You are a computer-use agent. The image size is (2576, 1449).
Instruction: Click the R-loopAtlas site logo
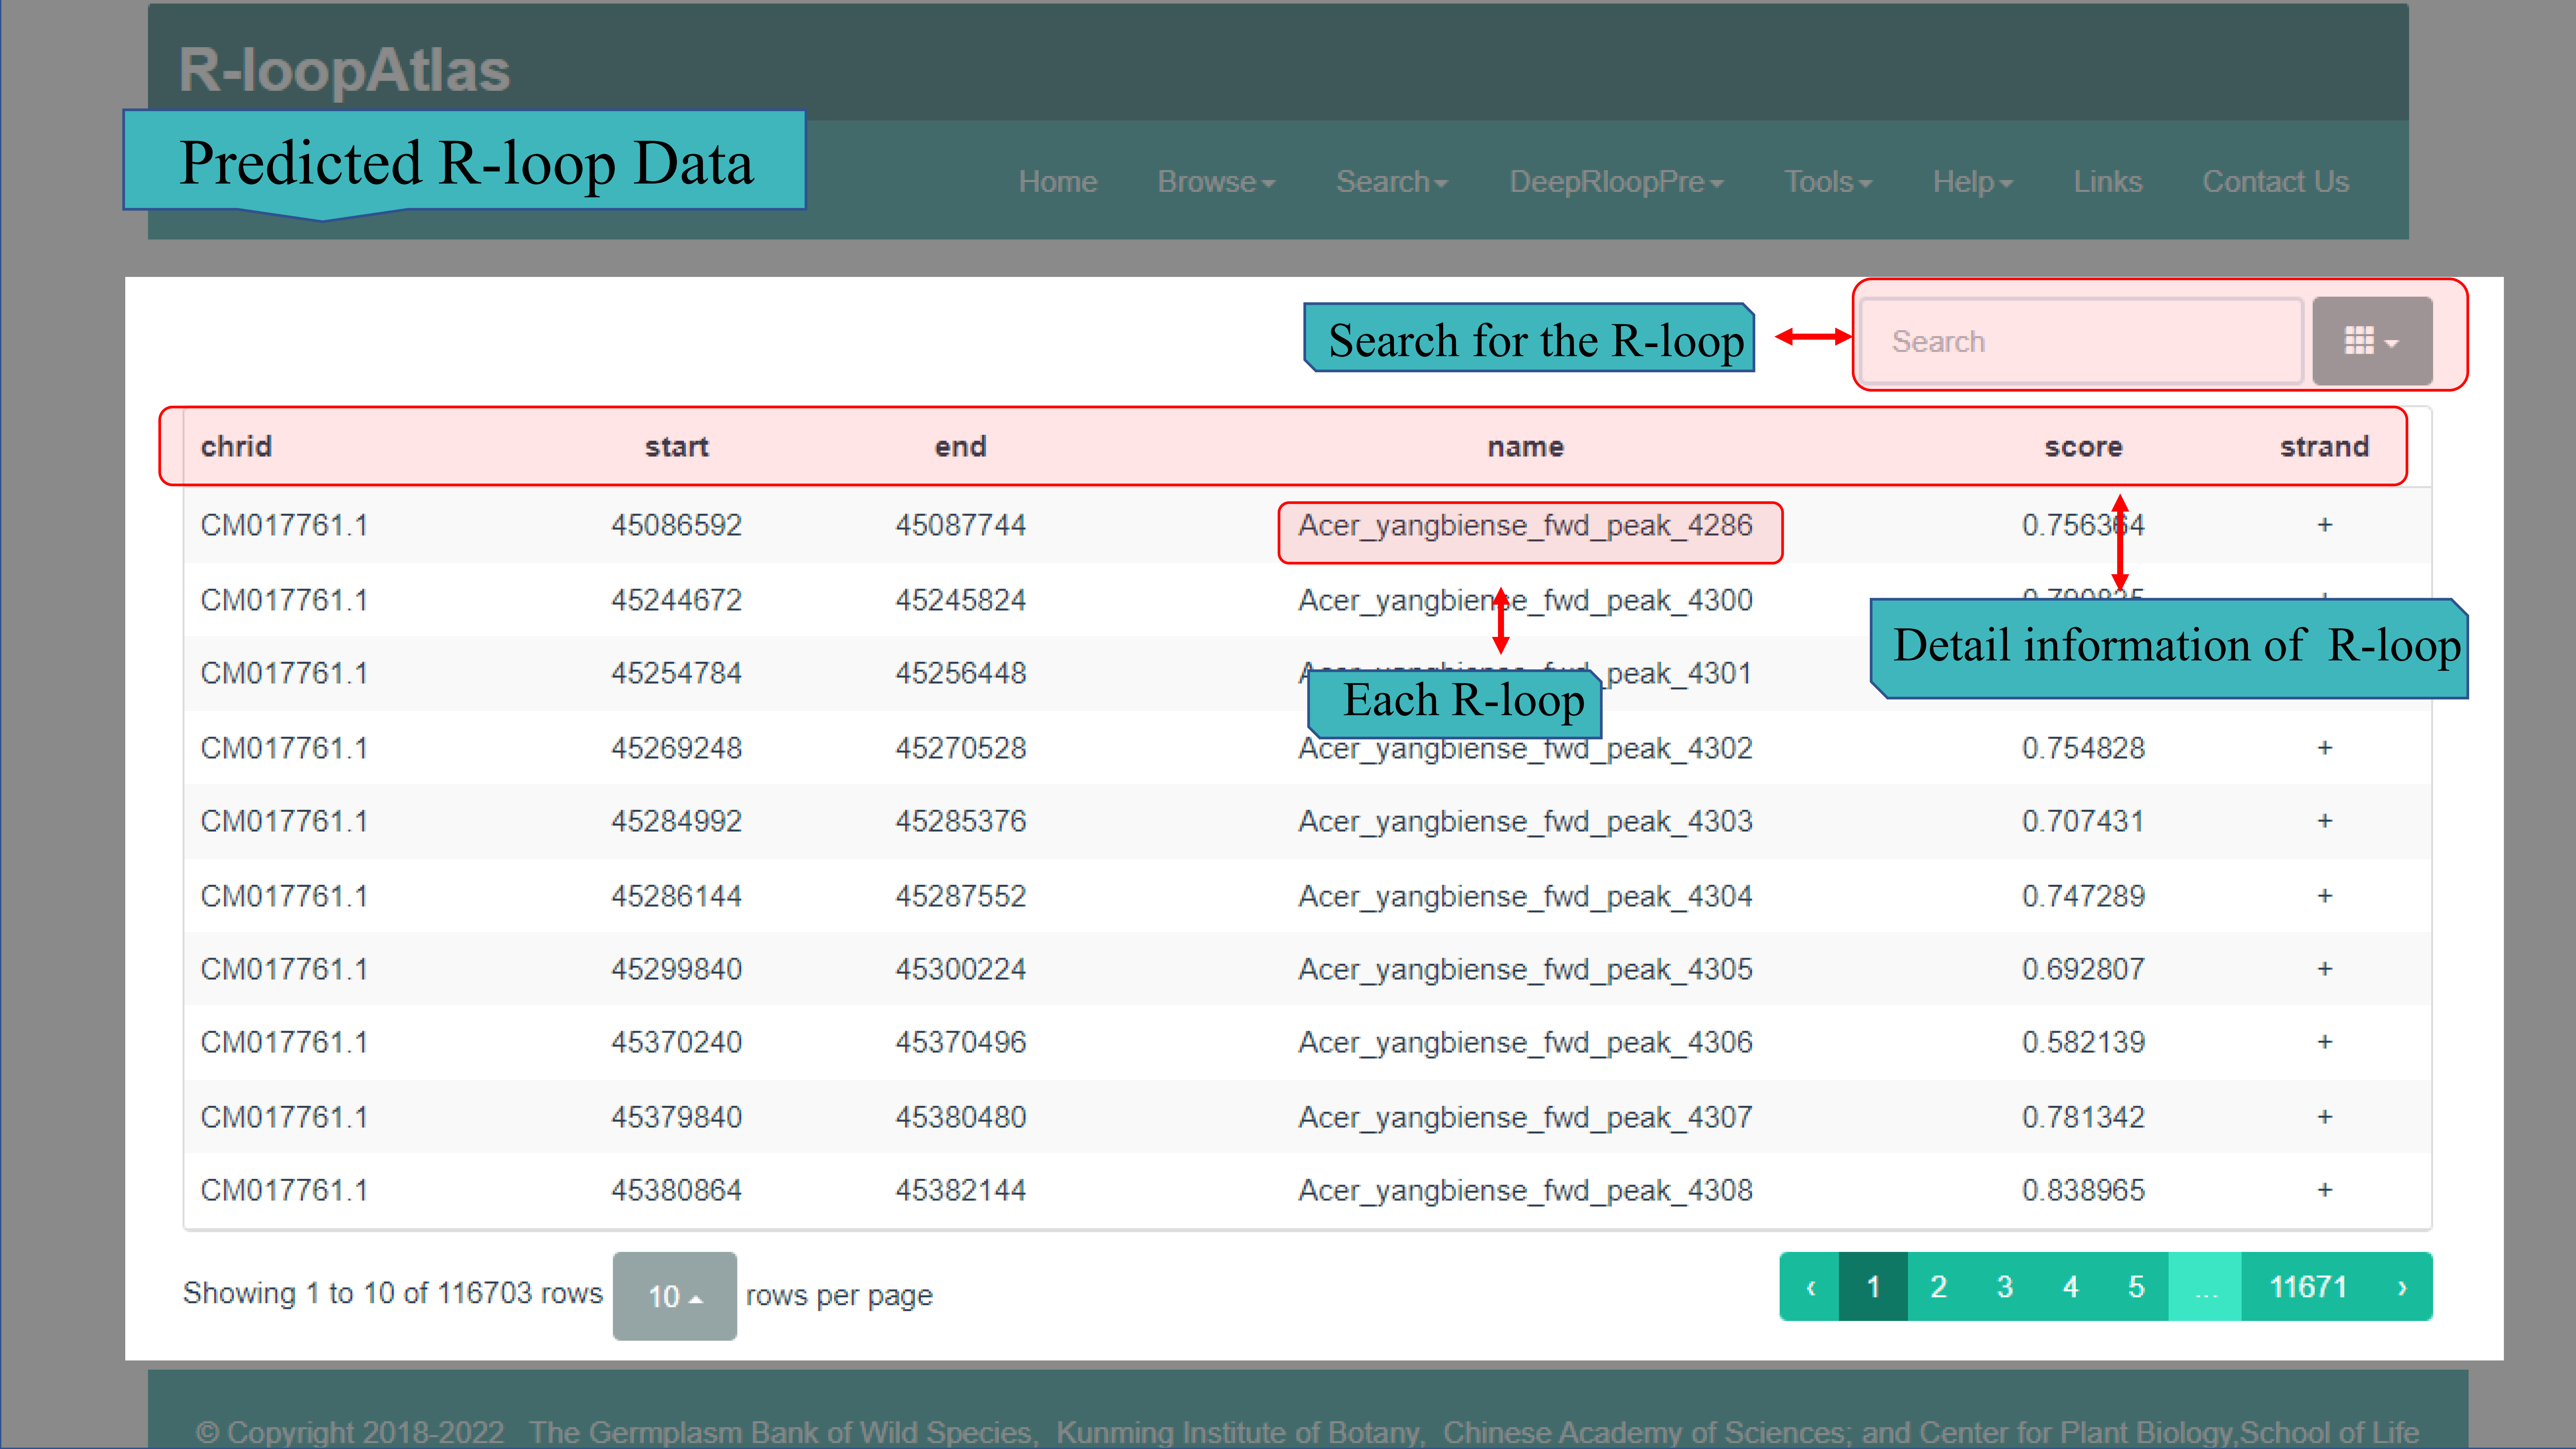coord(344,70)
